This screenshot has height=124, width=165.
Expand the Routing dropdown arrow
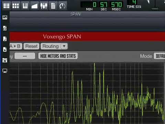(64, 46)
